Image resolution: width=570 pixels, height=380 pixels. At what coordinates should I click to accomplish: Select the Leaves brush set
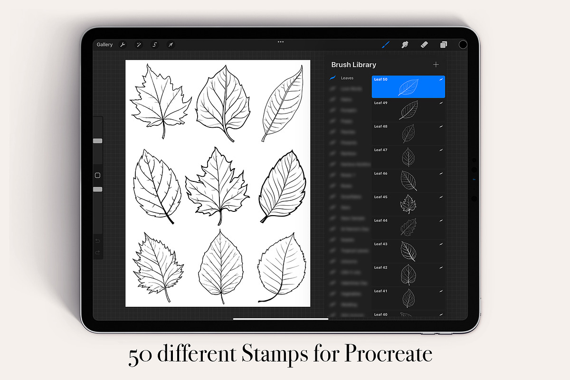click(x=347, y=78)
